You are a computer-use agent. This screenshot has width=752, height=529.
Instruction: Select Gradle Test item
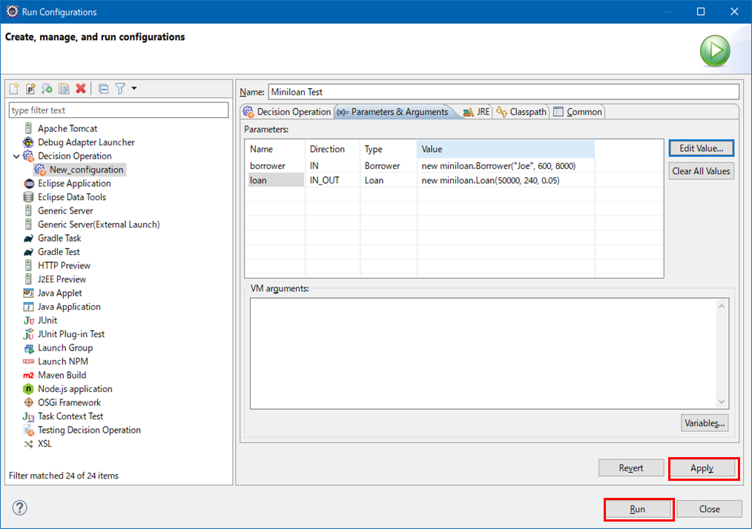click(59, 252)
